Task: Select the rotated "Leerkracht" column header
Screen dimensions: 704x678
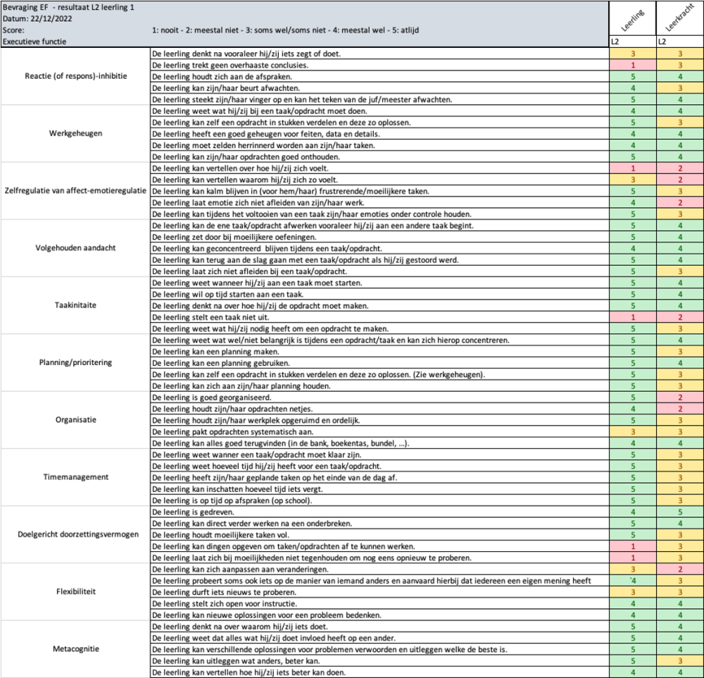Action: pyautogui.click(x=679, y=18)
